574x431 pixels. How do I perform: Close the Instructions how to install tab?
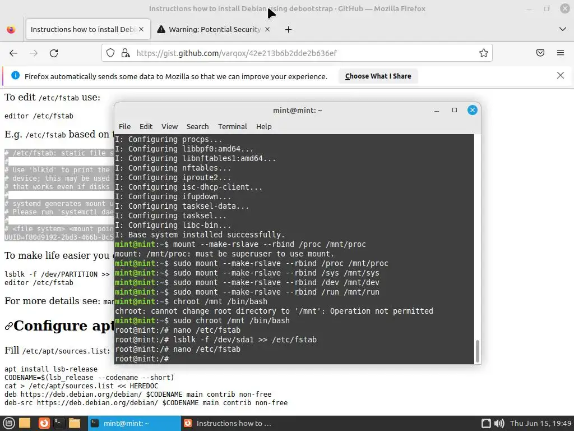pos(141,29)
